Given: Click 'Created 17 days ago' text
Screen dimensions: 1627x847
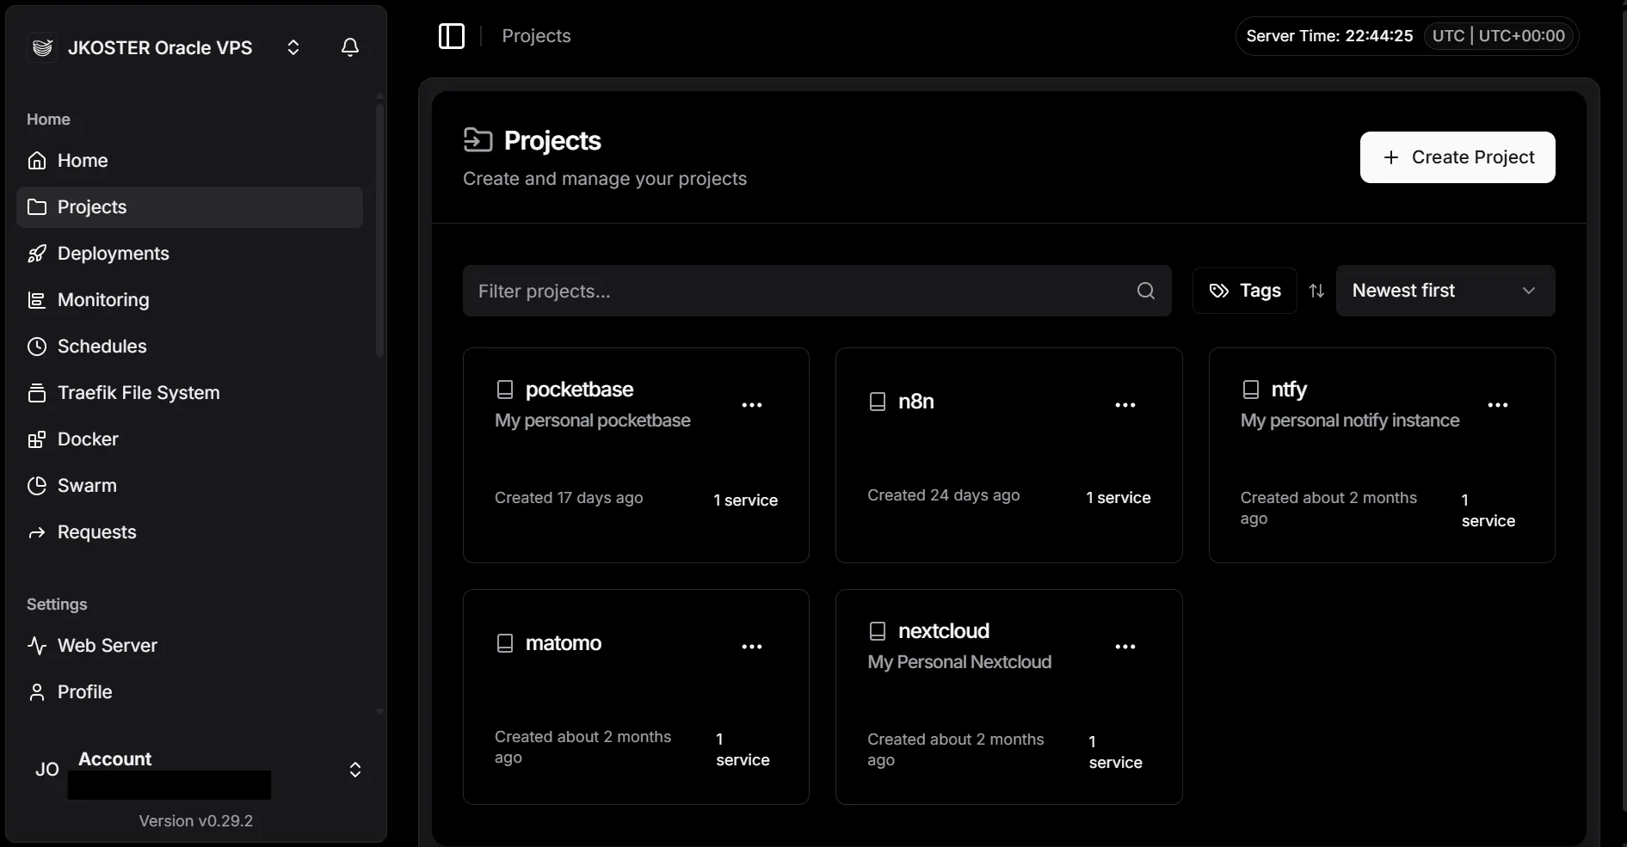Looking at the screenshot, I should 569,498.
